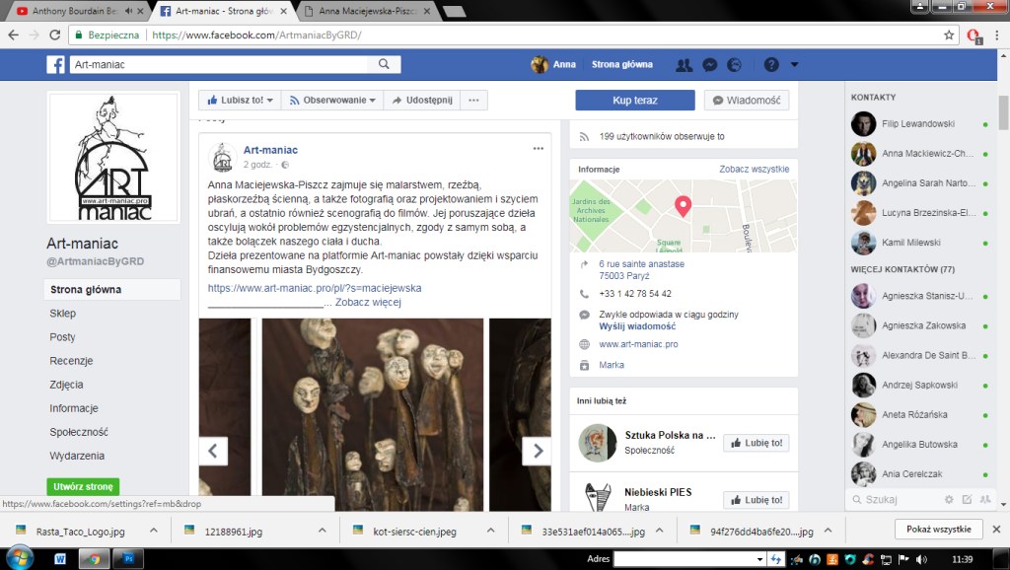Screen dimensions: 1010x570
Task: Open options for Rasta_Taco_Logo.jpg download
Action: point(153,530)
